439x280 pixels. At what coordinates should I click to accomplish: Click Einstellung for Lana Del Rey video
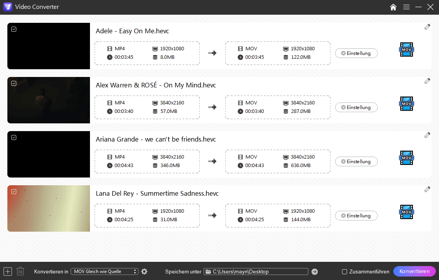tap(356, 216)
